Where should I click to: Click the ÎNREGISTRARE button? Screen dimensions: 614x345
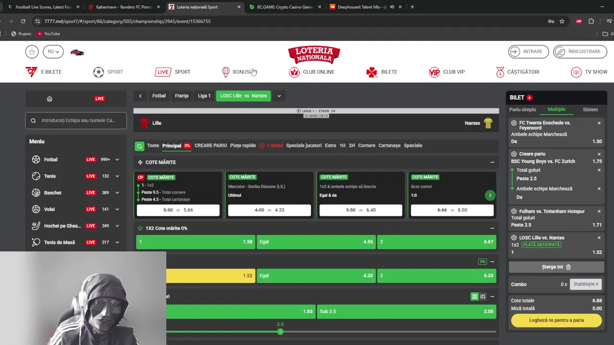pos(579,52)
